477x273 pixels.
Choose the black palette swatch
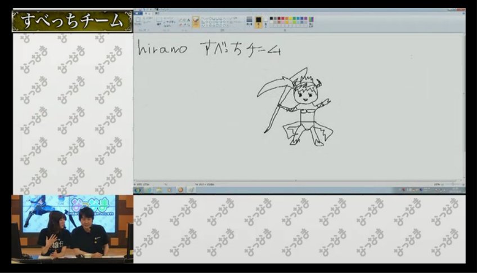(271, 18)
